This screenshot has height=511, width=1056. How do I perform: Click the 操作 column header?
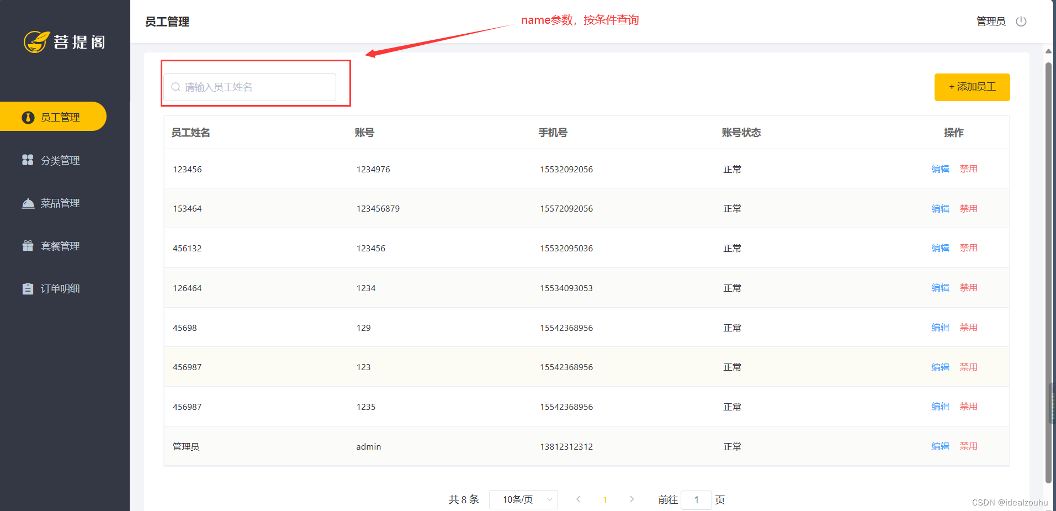tap(954, 133)
